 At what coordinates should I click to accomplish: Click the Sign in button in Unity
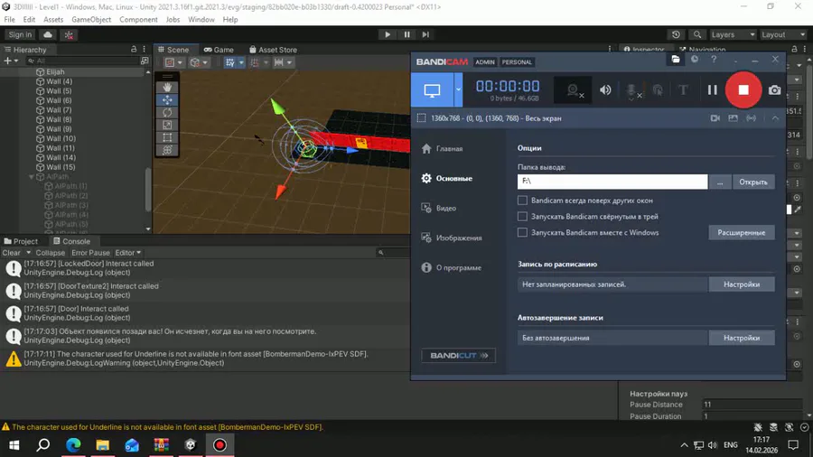pyautogui.click(x=20, y=34)
